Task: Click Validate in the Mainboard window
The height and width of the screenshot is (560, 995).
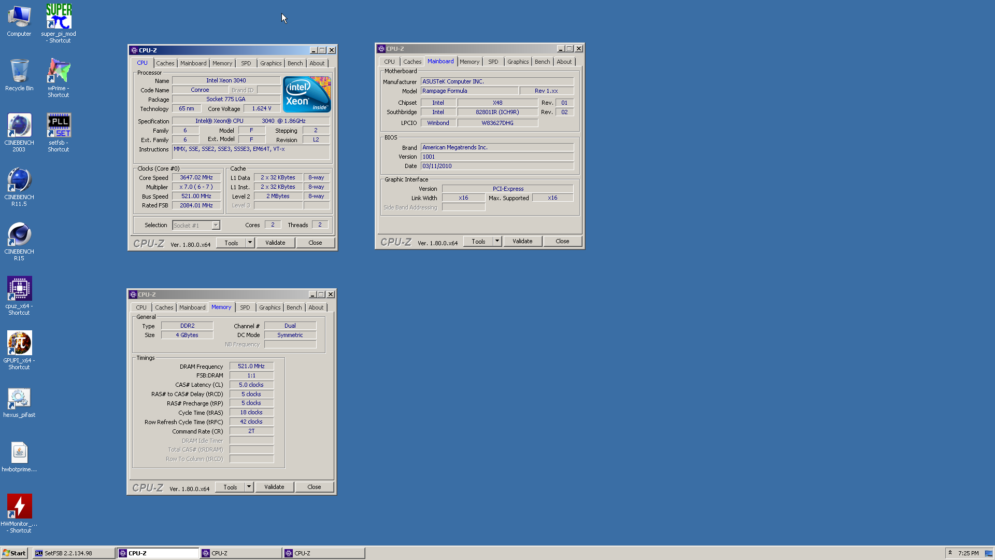Action: (522, 241)
